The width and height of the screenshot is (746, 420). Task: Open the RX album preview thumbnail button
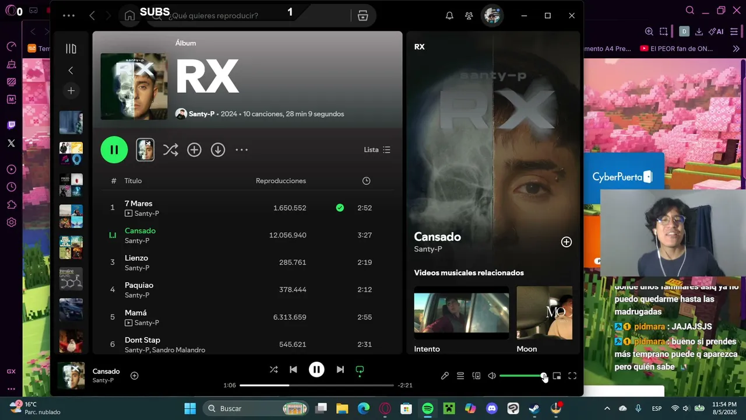coord(145,150)
